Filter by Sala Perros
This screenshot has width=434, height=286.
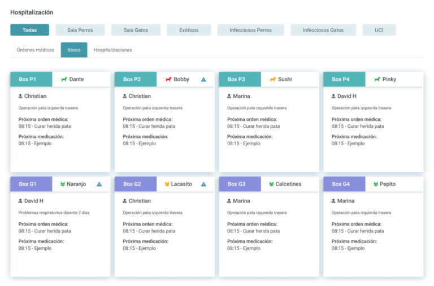click(x=80, y=30)
